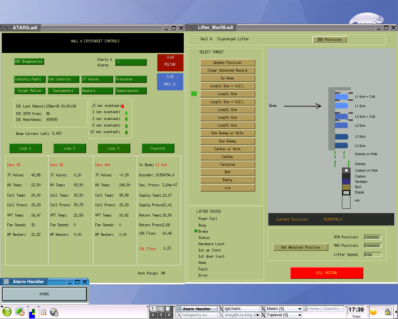Click Clear Selected Record
Screen dimensions: 398x319
[228, 70]
